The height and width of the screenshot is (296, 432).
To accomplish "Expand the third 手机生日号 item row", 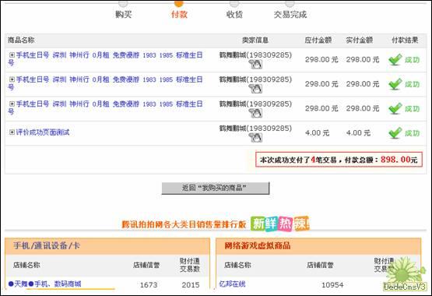I will [12, 104].
